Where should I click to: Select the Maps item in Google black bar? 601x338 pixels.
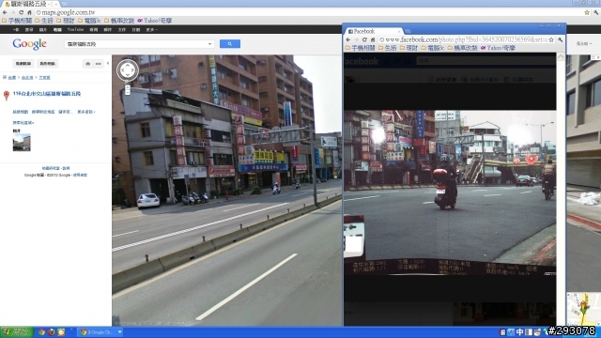click(57, 29)
